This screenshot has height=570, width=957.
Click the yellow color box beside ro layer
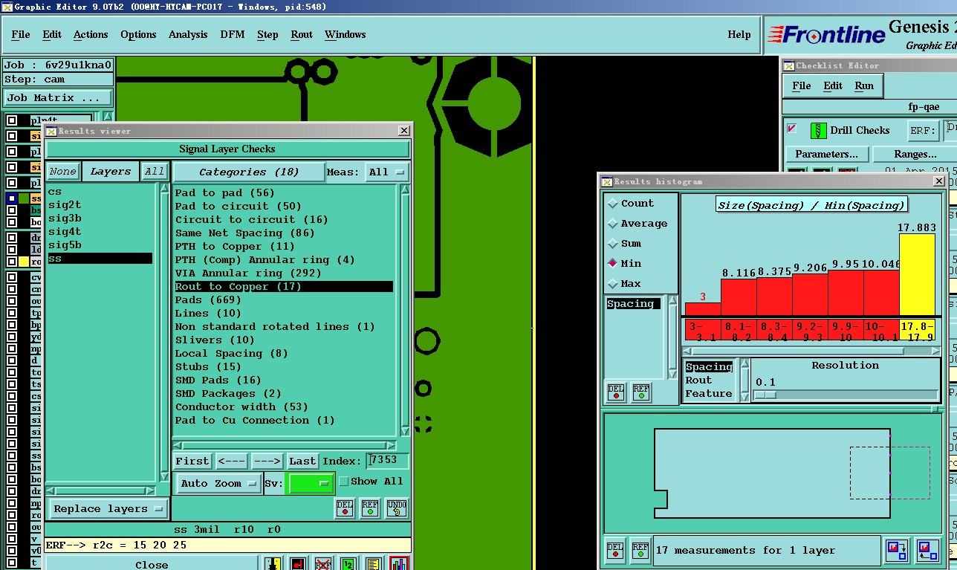click(x=25, y=262)
